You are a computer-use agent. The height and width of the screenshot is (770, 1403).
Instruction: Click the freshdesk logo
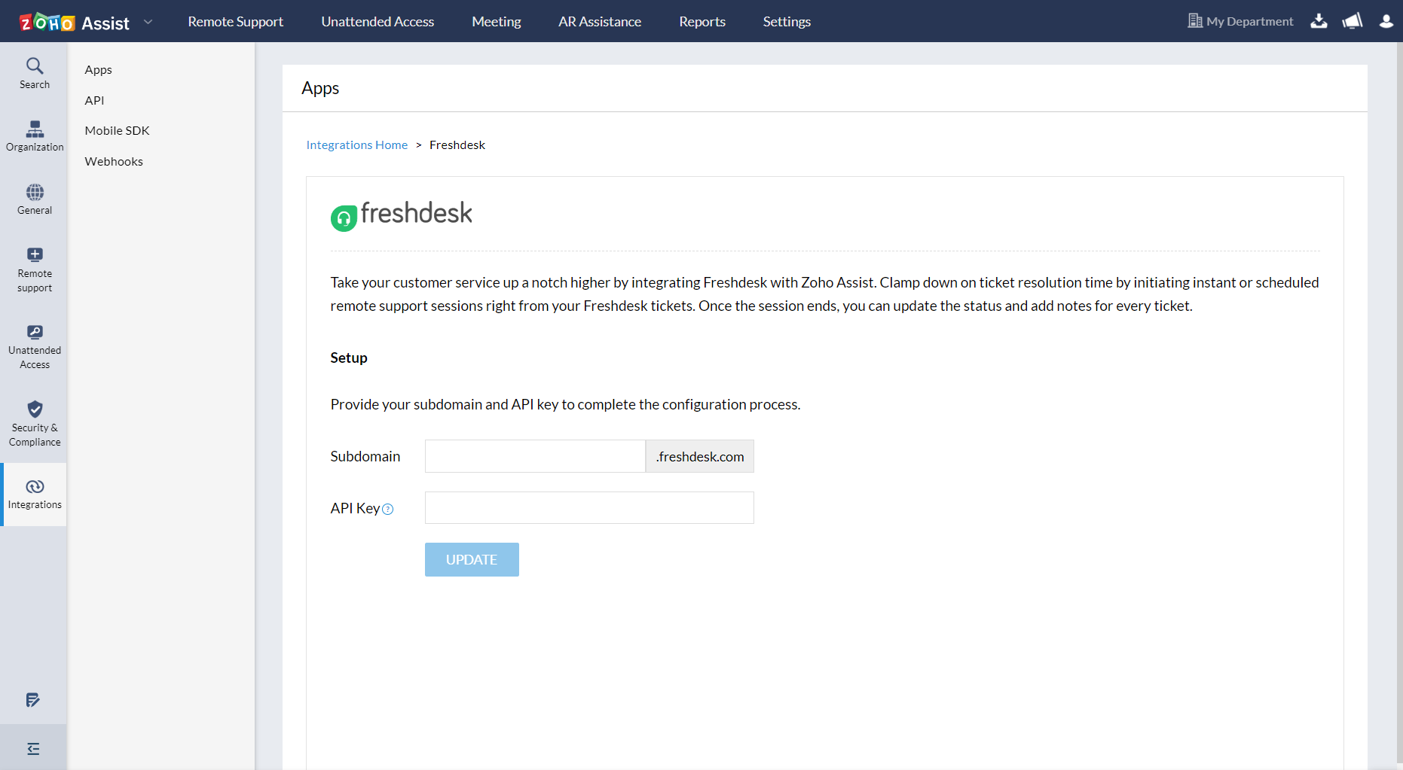402,215
